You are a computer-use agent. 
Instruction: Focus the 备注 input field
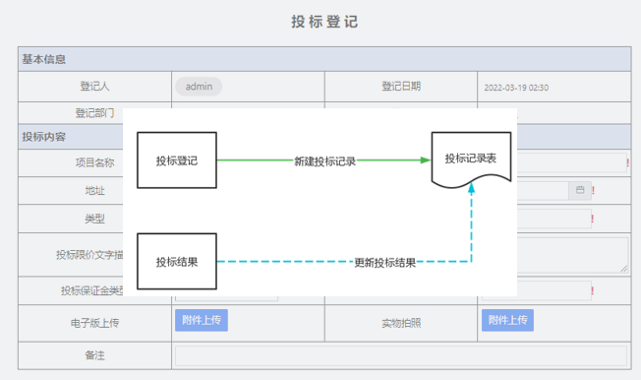pyautogui.click(x=401, y=355)
